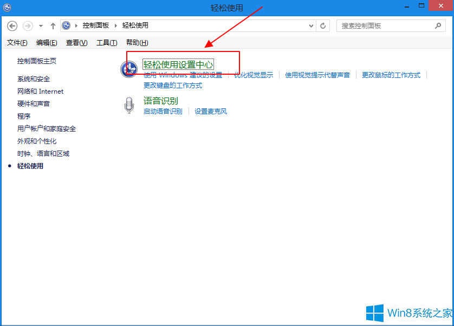Image resolution: width=454 pixels, height=326 pixels.
Task: Click the up-one-level arrow icon
Action: pos(53,25)
